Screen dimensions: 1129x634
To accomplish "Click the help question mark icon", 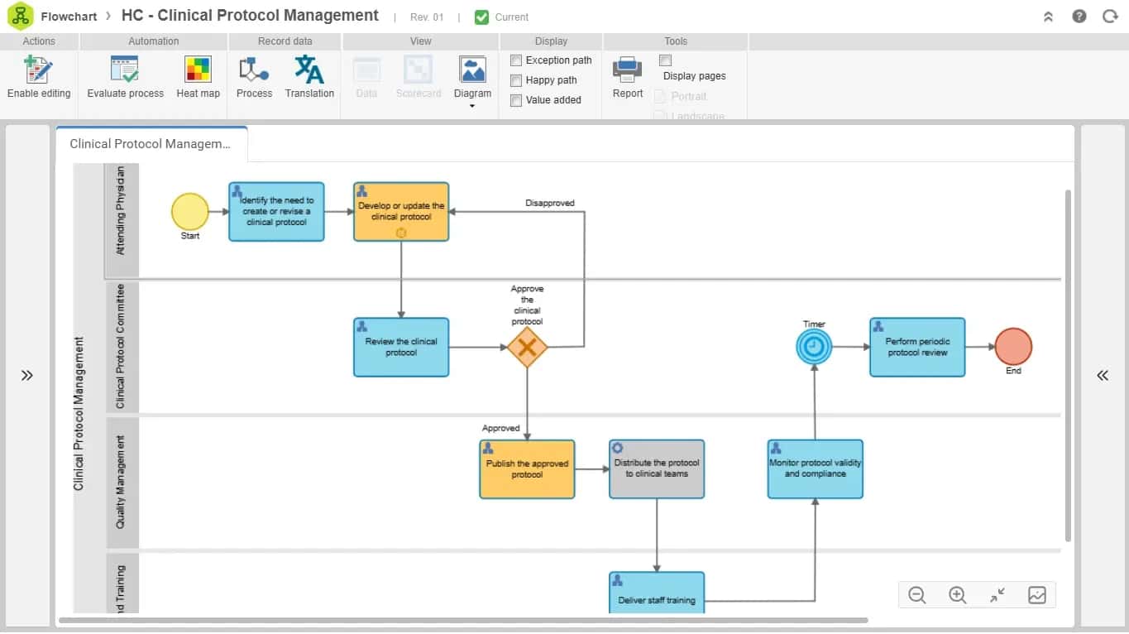I will [1079, 16].
